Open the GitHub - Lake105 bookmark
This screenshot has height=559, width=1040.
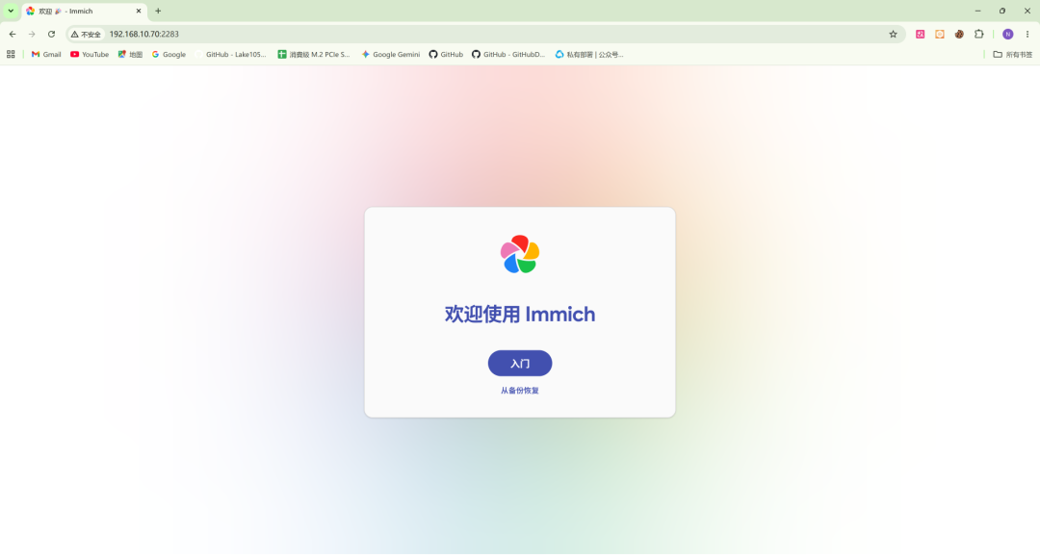[230, 54]
